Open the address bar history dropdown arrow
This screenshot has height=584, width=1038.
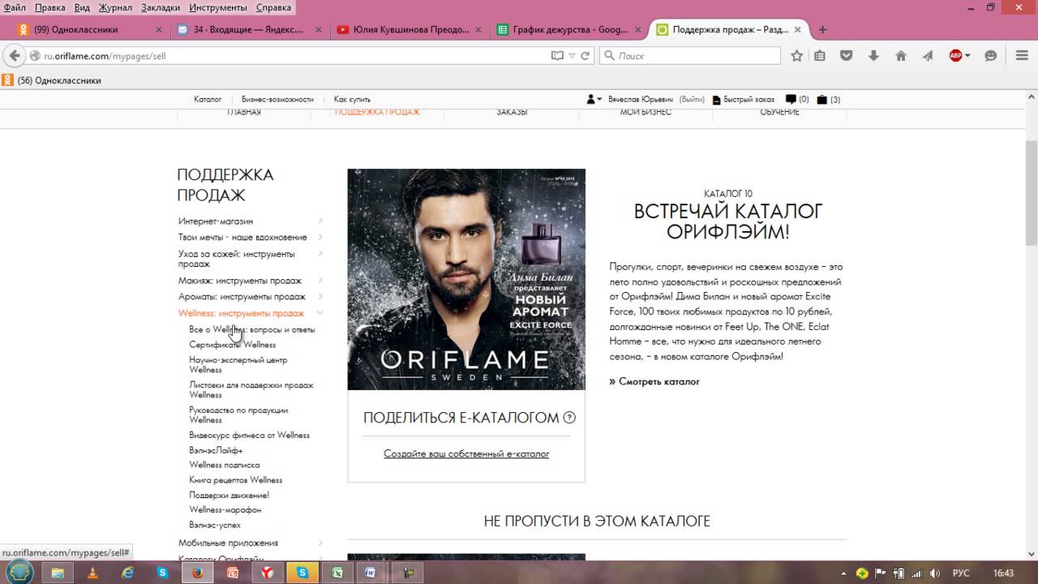click(x=572, y=56)
